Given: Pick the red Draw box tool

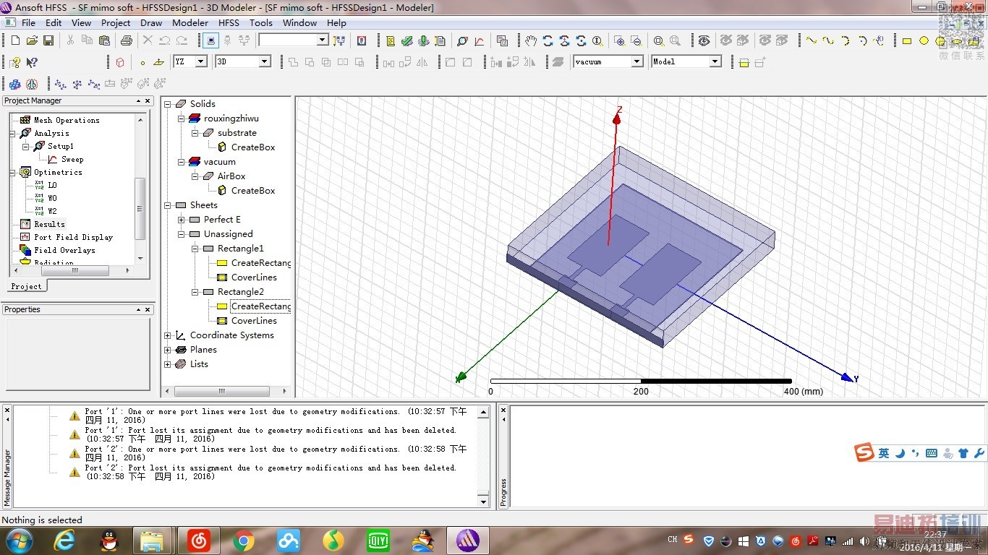Looking at the screenshot, I should point(120,62).
